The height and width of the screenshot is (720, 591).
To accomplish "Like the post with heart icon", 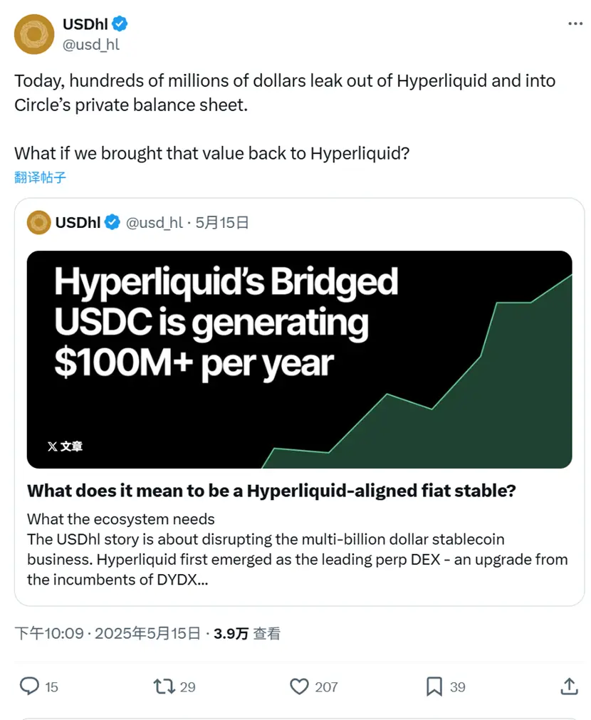I will [x=299, y=687].
